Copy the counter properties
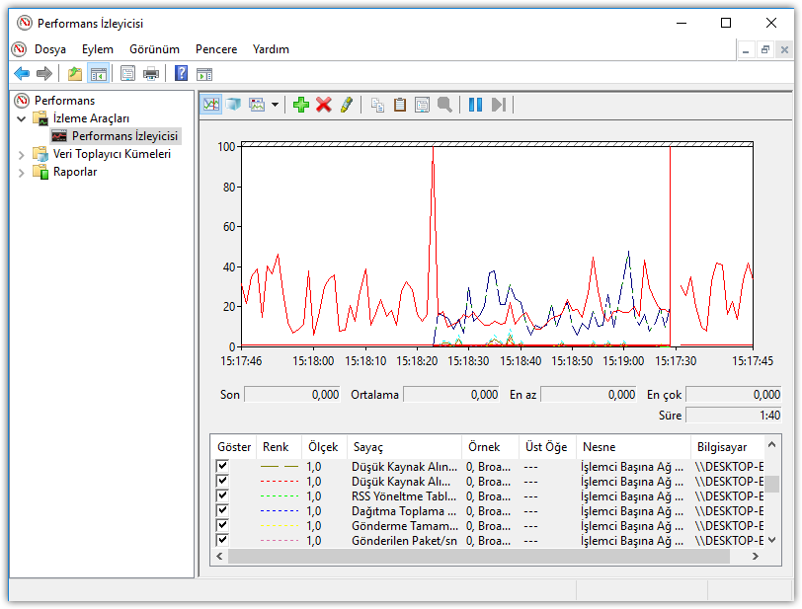 coord(377,104)
